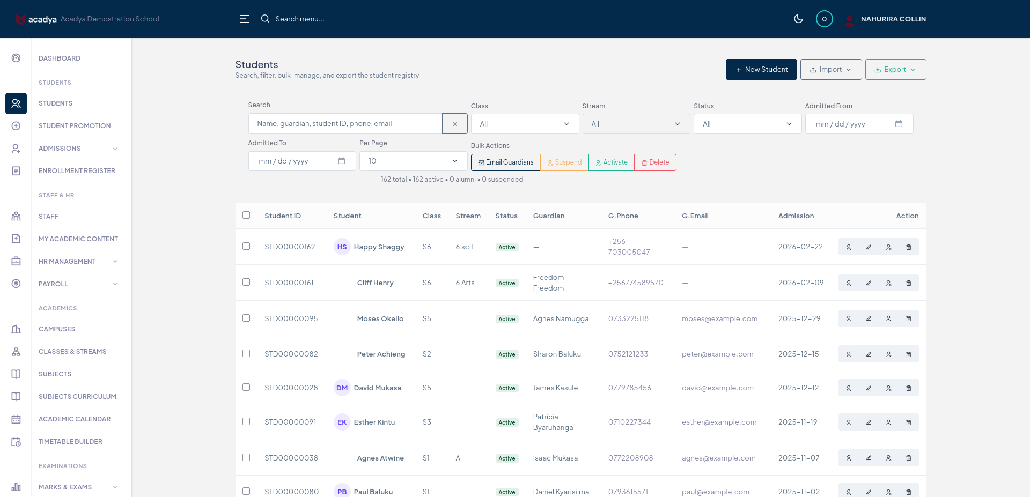
Task: Click the New Student button
Action: tap(761, 70)
